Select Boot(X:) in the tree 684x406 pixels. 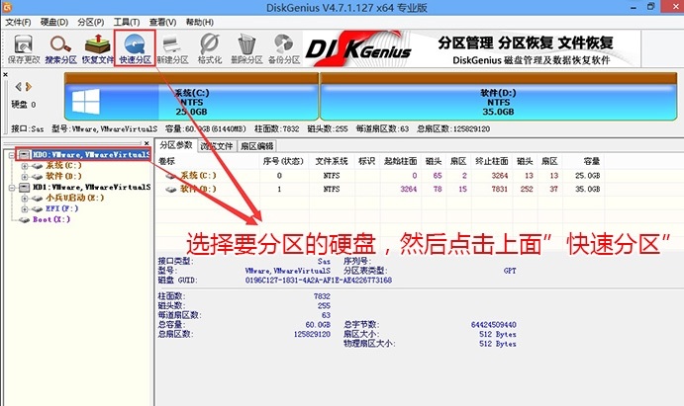pos(51,219)
